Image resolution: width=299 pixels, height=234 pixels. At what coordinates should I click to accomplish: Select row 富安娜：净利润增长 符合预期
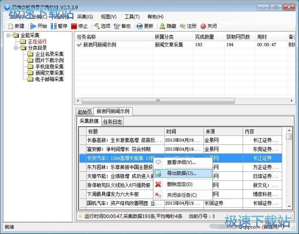[x=181, y=149]
